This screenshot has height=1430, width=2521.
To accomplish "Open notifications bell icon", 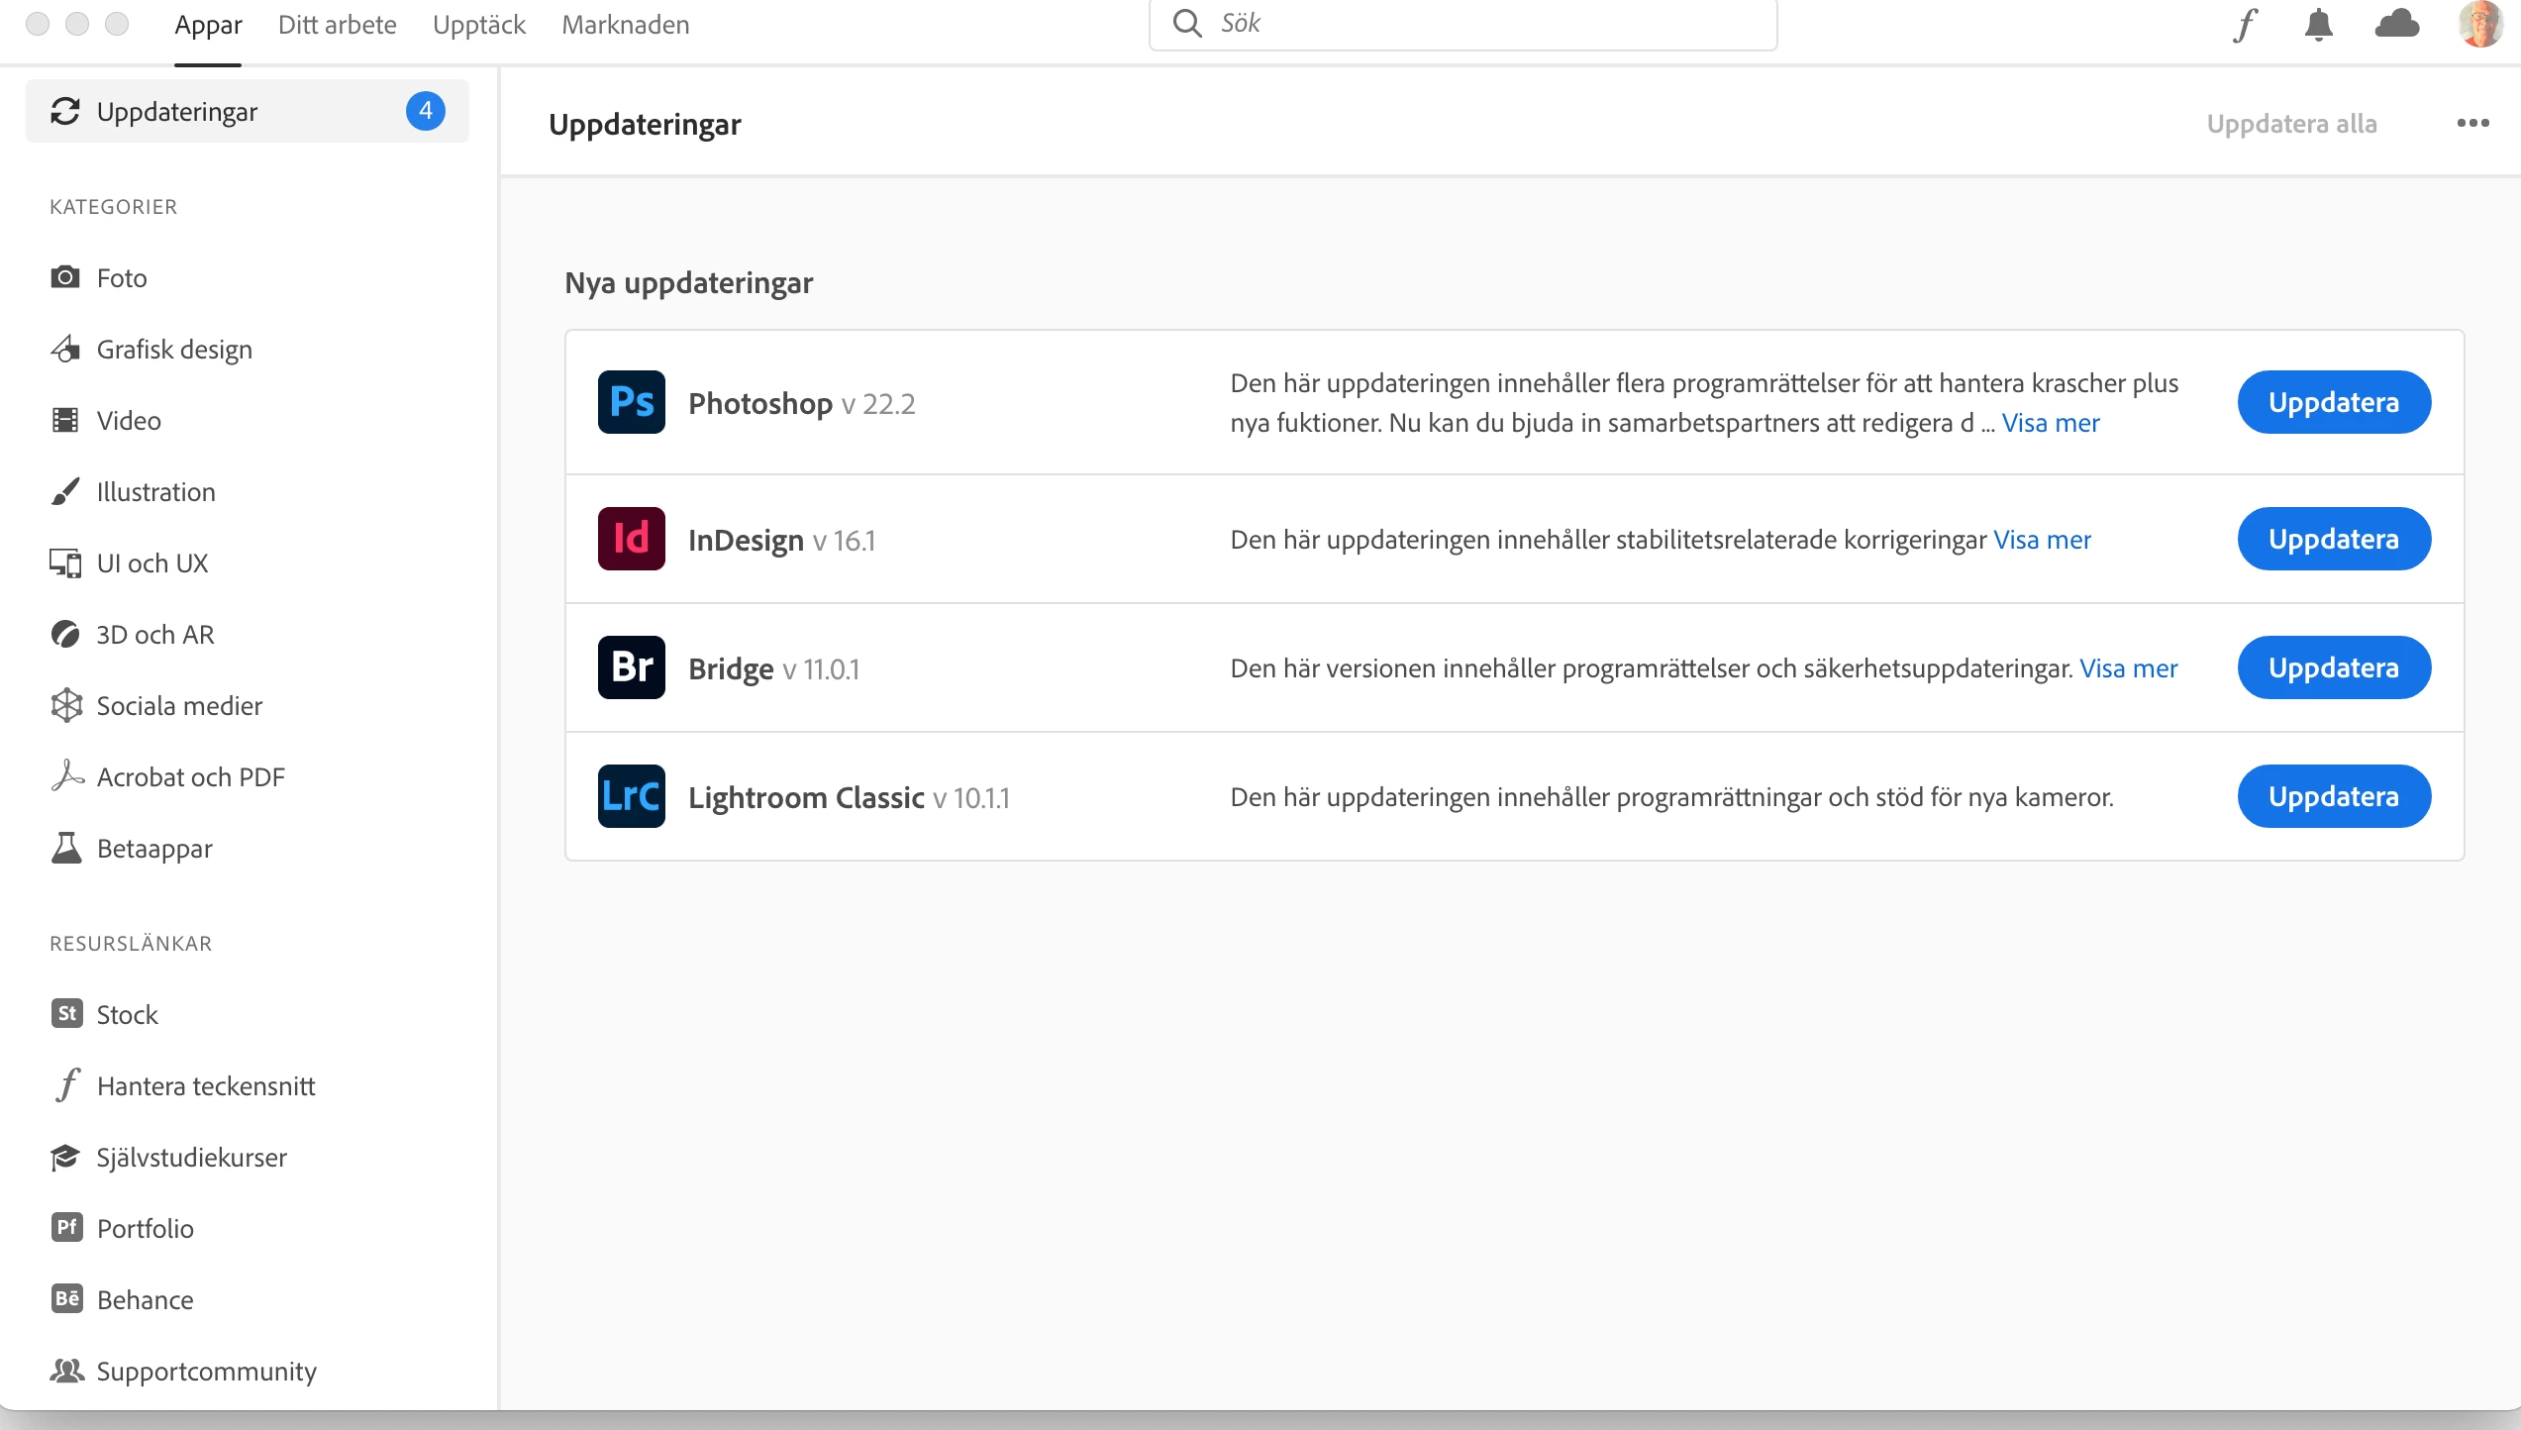I will [2318, 25].
